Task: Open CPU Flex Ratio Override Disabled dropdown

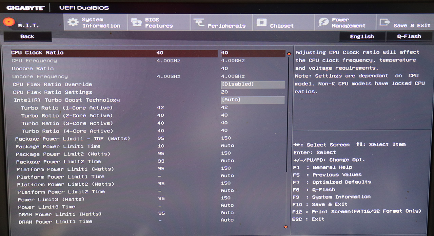Action: click(253, 84)
